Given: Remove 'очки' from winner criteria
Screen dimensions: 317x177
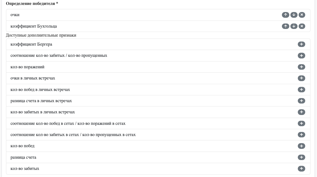Looking at the screenshot, I should [x=302, y=15].
